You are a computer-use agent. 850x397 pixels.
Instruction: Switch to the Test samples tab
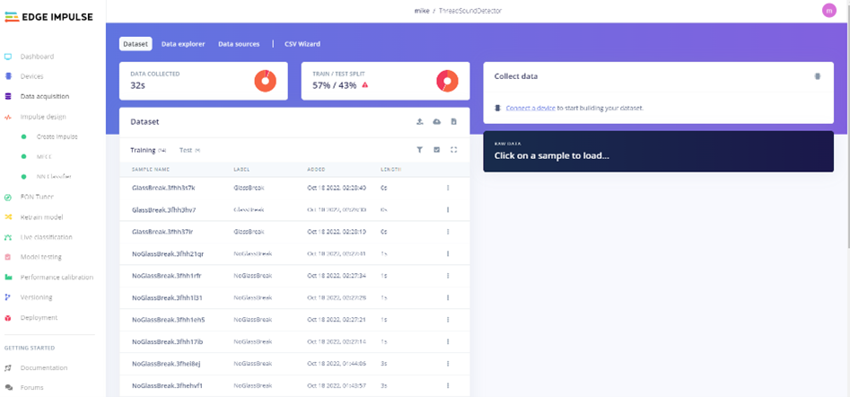(x=188, y=150)
